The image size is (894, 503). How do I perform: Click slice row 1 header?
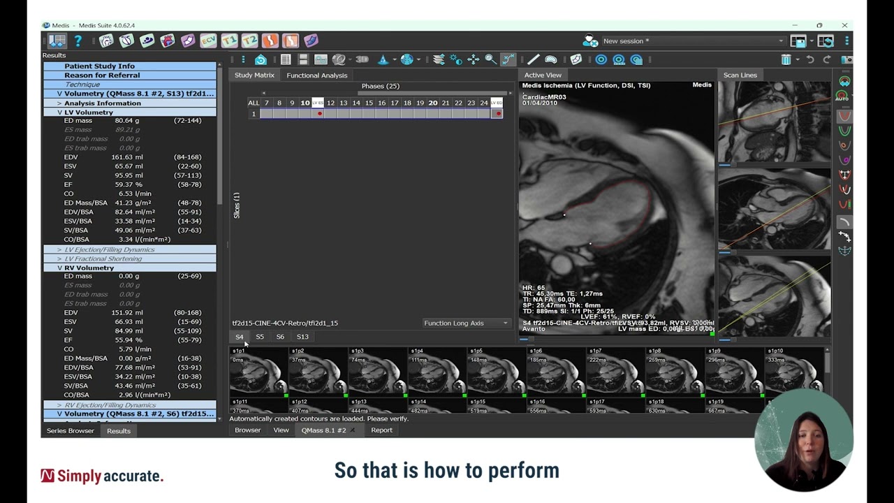point(254,114)
